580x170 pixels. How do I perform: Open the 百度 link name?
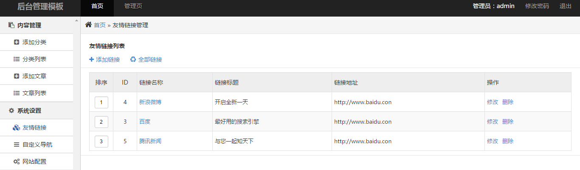145,122
